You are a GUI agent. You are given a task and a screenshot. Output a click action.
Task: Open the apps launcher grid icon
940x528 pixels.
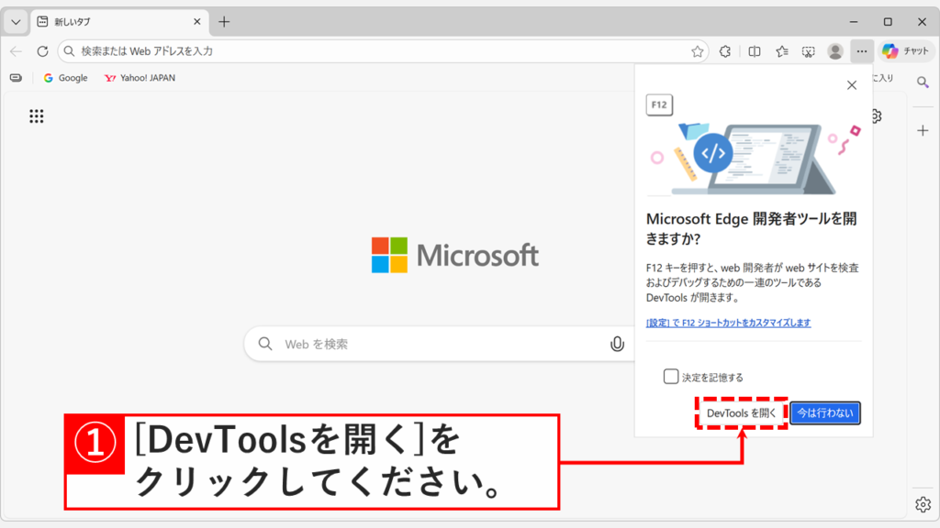(x=36, y=115)
